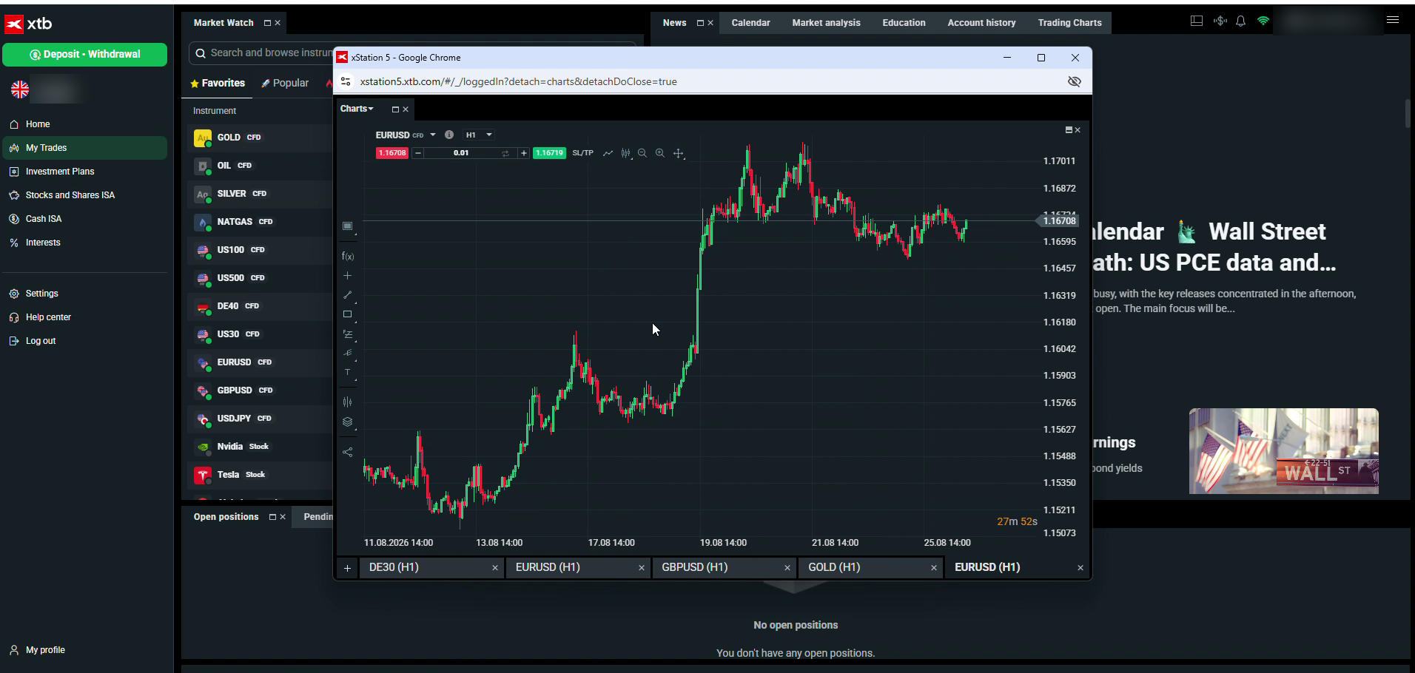1415x673 pixels.
Task: Open the Calendar tab
Action: coord(750,23)
